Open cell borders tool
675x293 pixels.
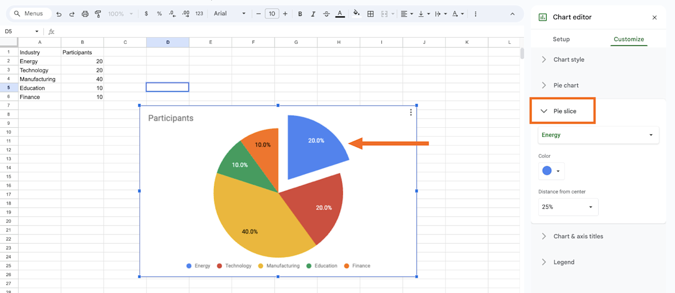click(371, 14)
